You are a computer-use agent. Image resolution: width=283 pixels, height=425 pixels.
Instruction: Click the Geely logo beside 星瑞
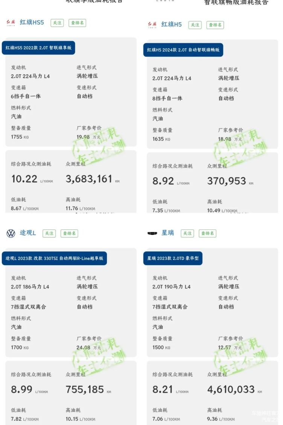pos(152,233)
